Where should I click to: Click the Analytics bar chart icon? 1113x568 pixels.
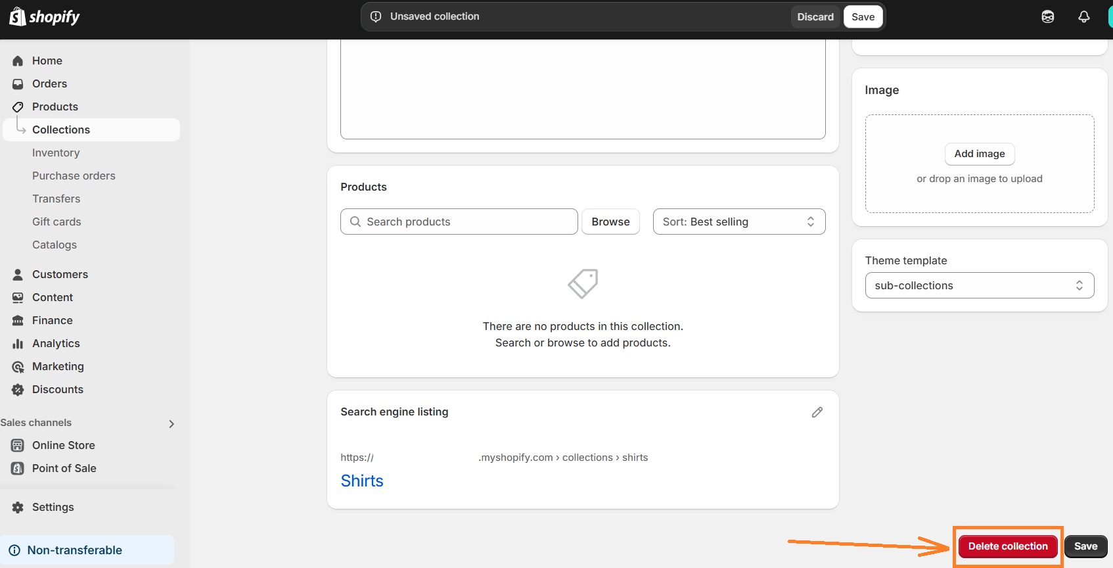coord(18,343)
